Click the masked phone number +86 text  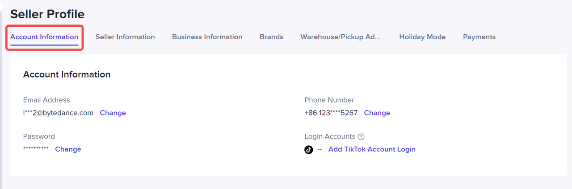331,113
